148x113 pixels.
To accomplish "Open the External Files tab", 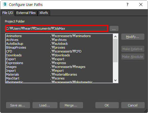I will 26,13.
